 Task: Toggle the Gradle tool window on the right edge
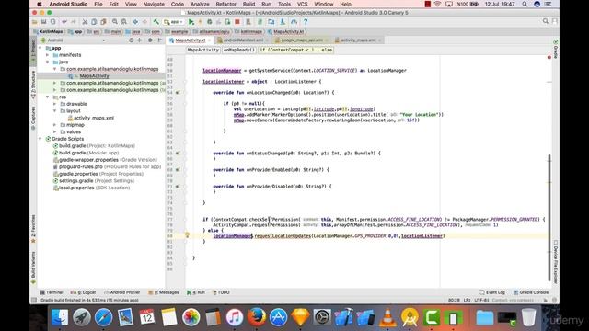pyautogui.click(x=555, y=49)
